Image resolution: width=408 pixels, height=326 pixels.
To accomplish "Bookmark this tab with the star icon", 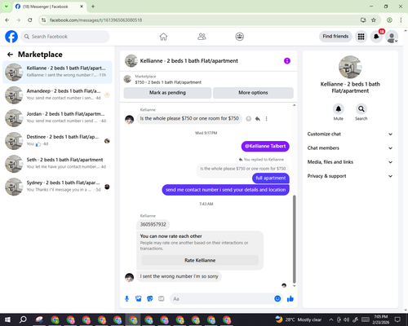I will (374, 20).
